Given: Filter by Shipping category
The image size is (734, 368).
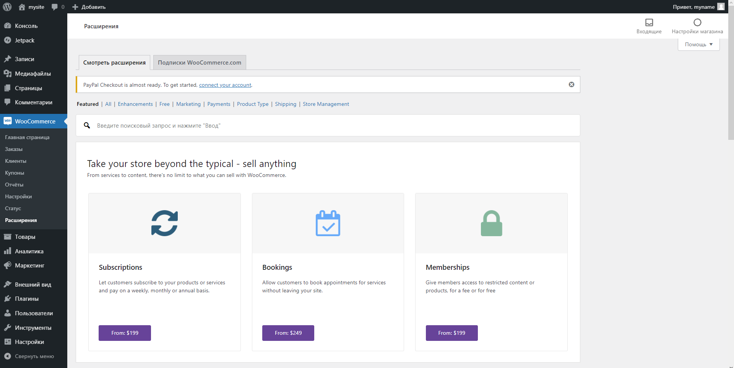Looking at the screenshot, I should pos(286,104).
